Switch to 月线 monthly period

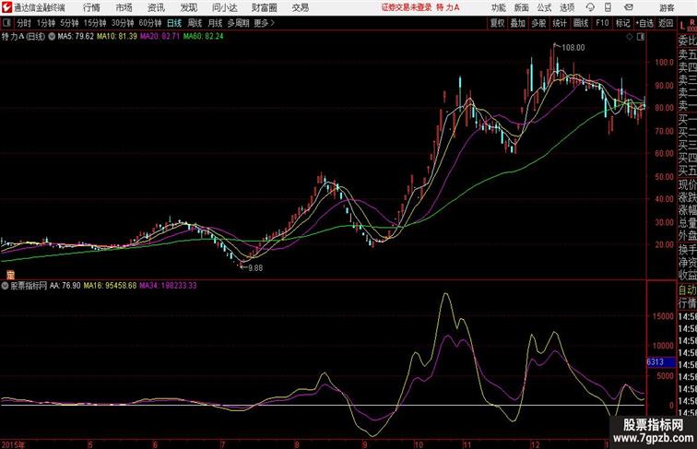pos(215,23)
